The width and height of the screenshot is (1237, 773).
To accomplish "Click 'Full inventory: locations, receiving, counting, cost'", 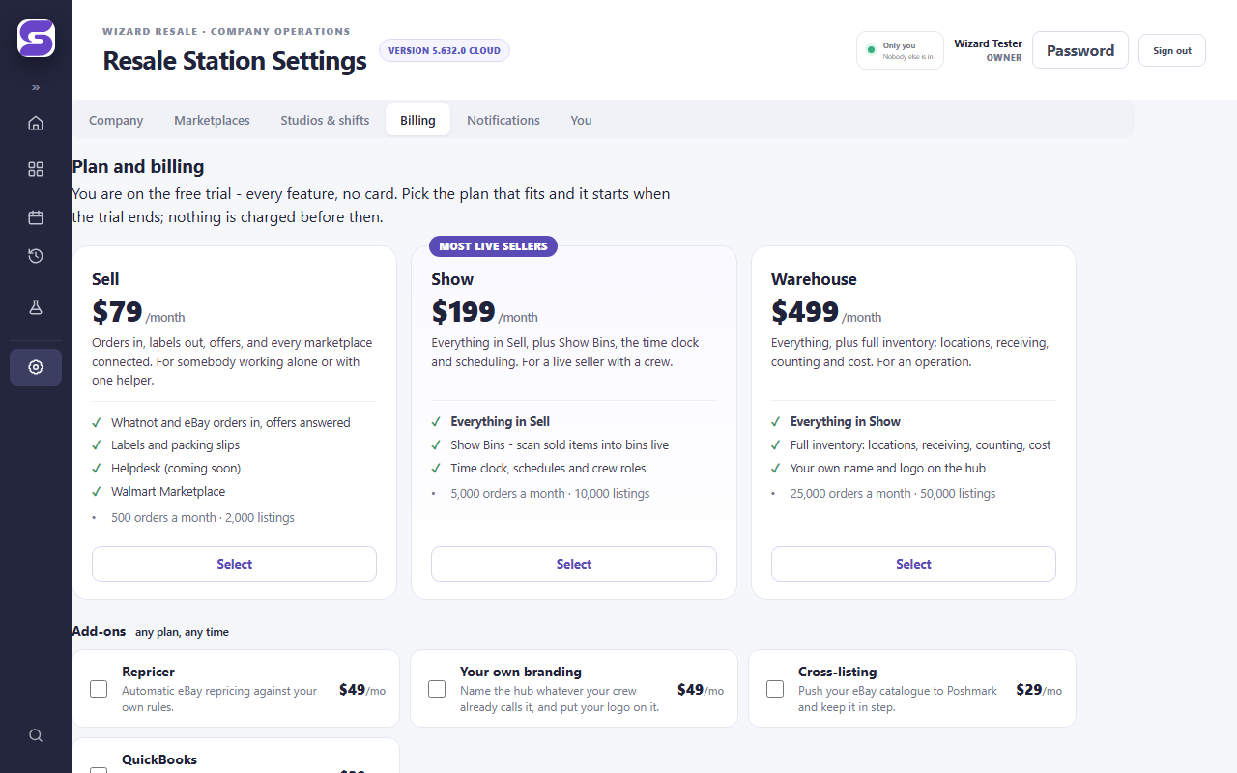I will point(921,445).
